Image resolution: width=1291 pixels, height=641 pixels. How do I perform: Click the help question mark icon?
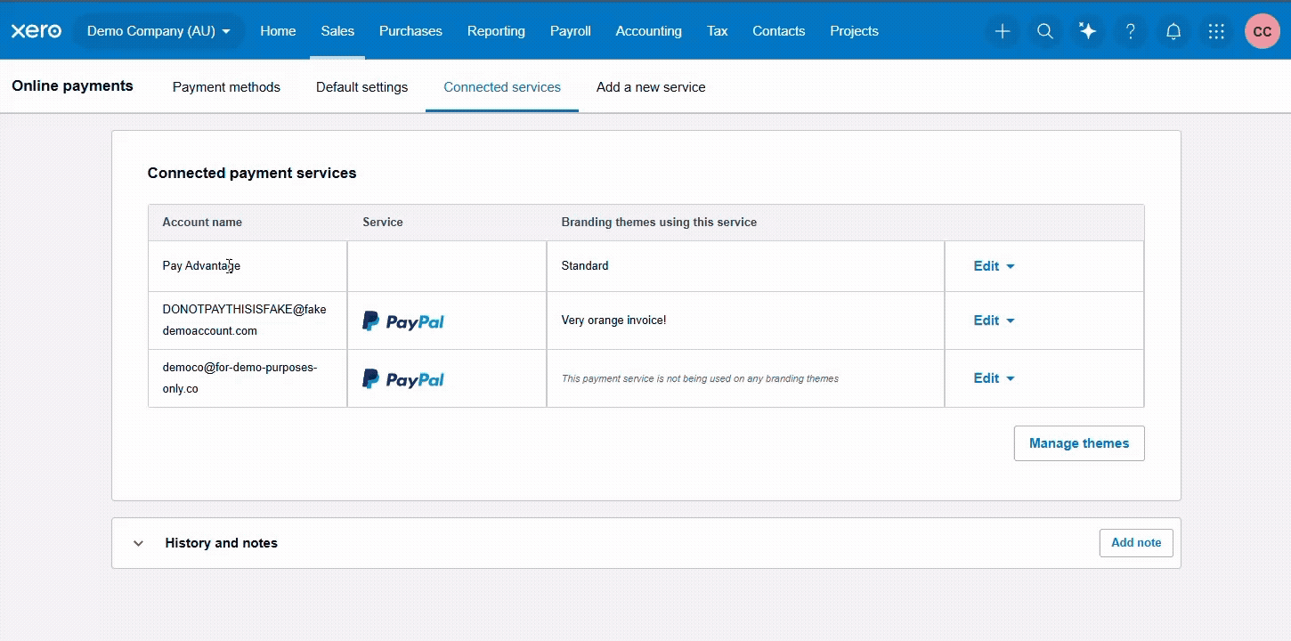pyautogui.click(x=1131, y=31)
